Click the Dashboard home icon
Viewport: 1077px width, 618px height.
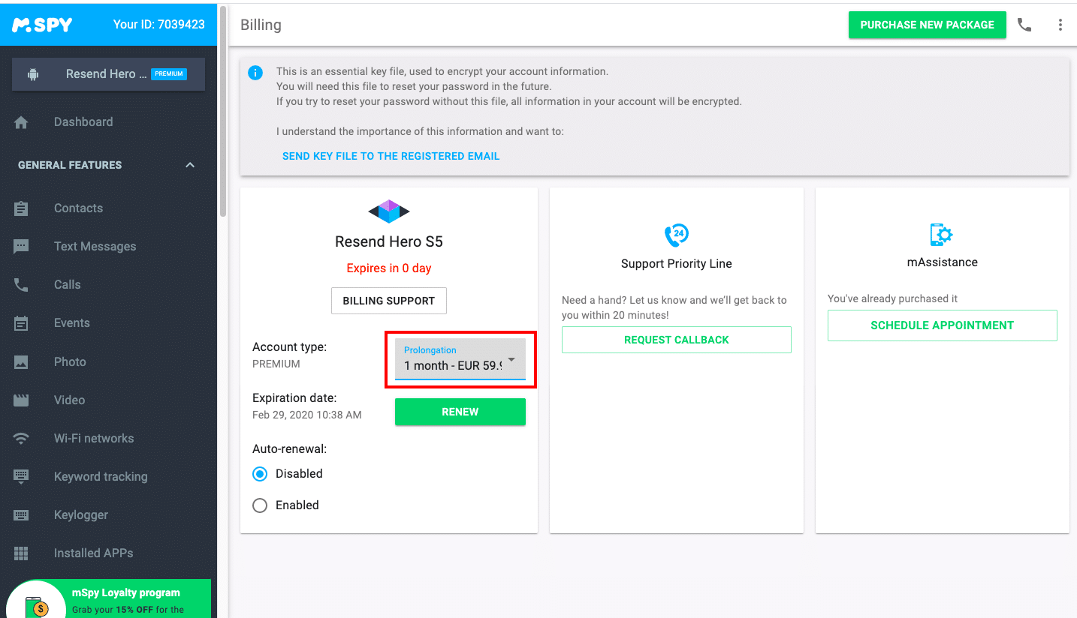(x=21, y=122)
